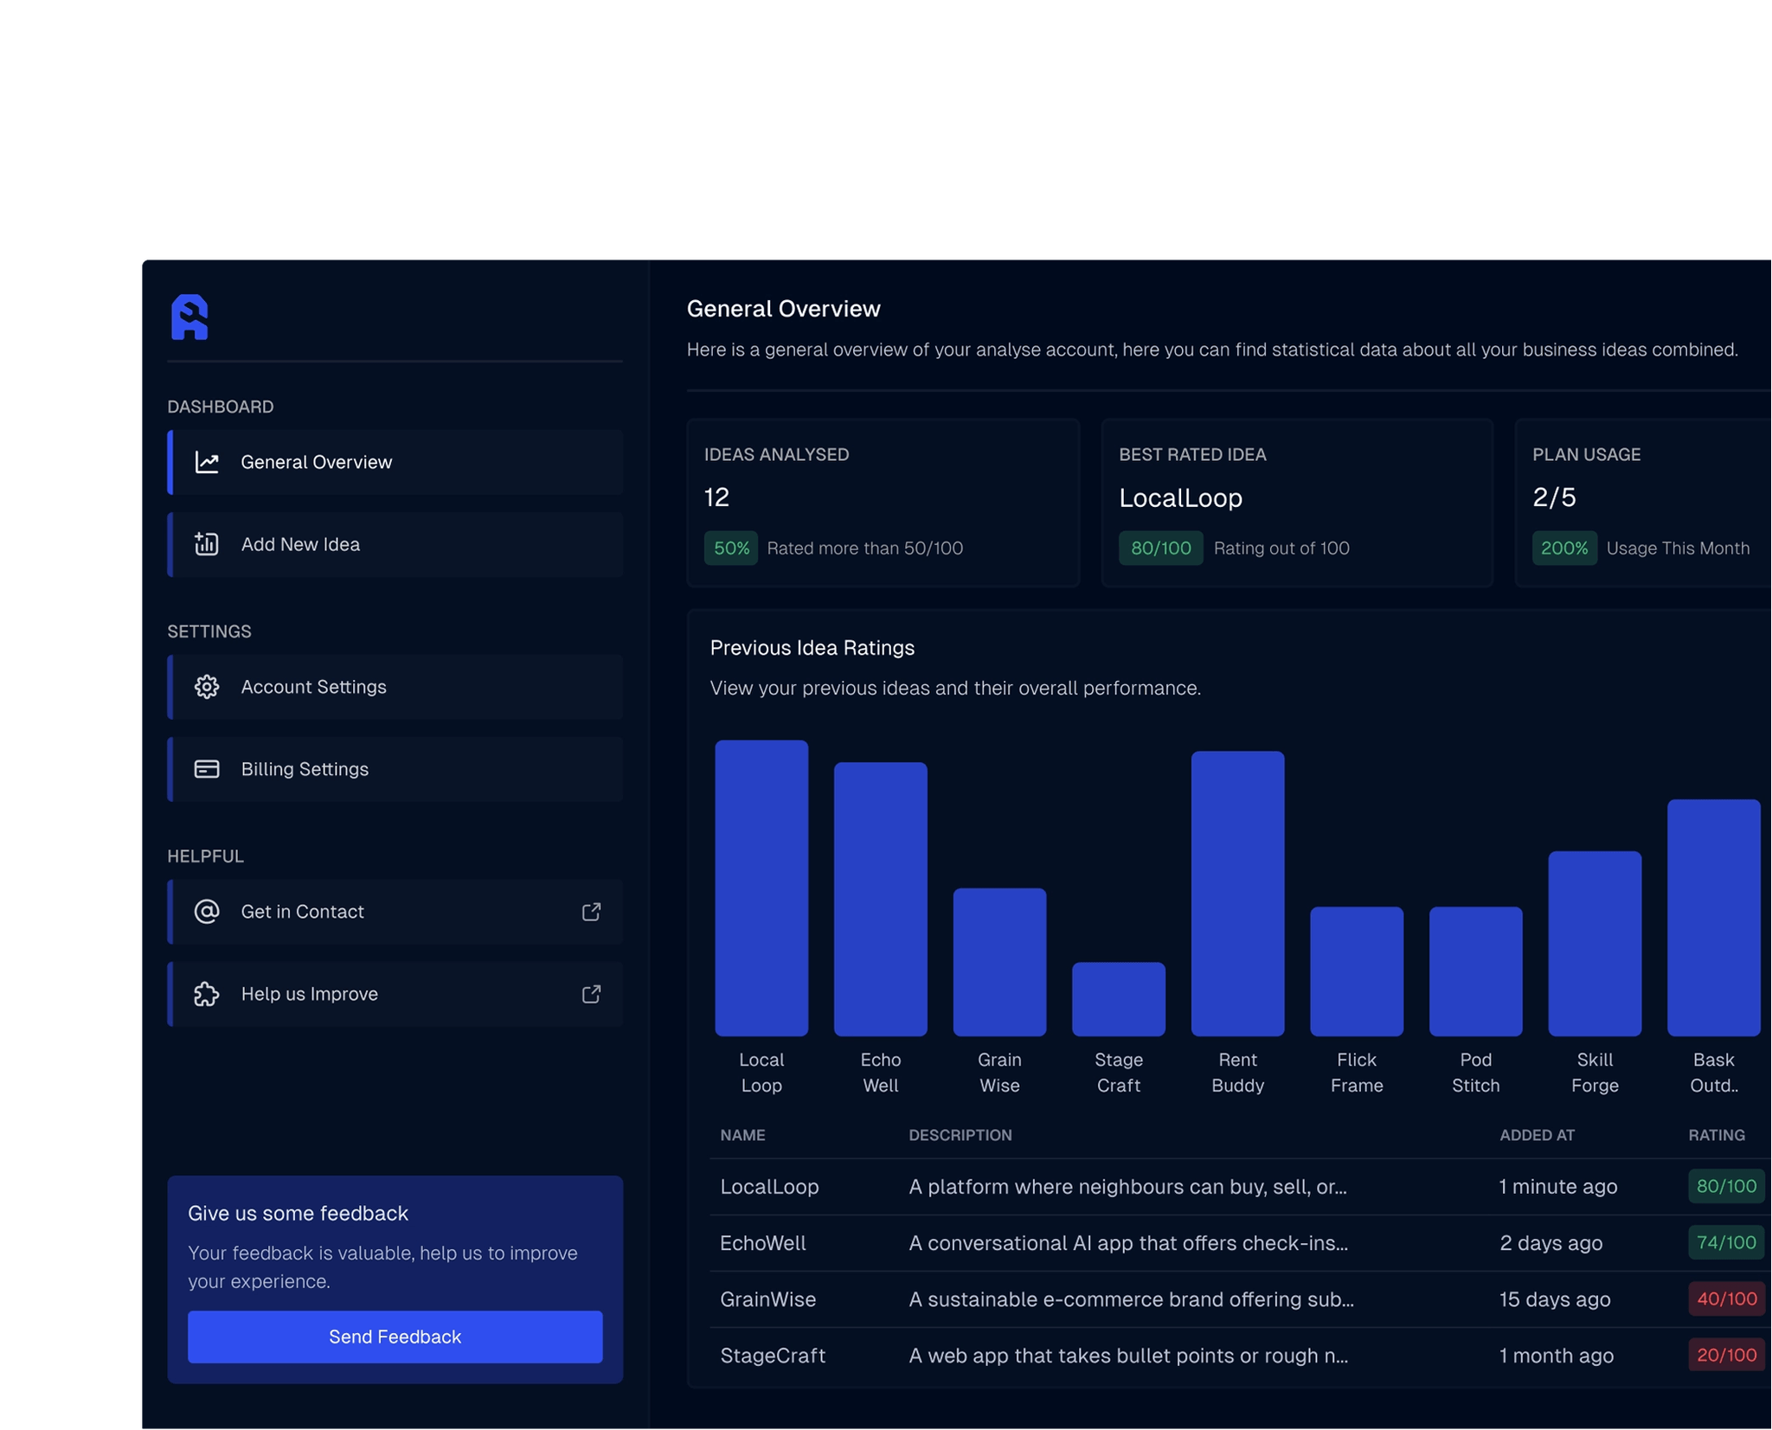This screenshot has width=1772, height=1430.
Task: Click the 50% badge under Ideas Analysed
Action: point(731,548)
